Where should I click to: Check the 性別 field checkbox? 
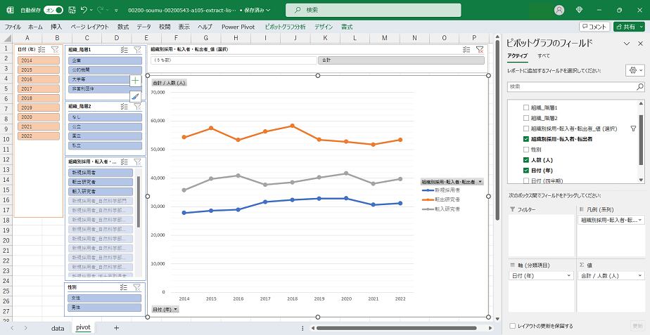point(525,150)
